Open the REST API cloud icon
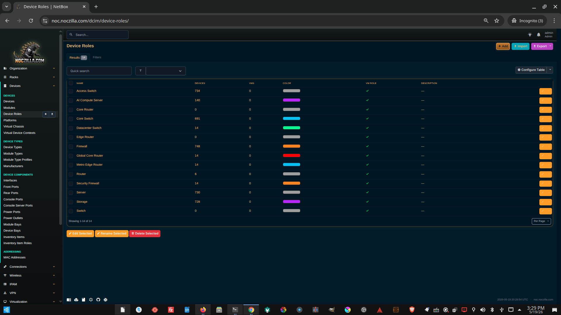561x315 pixels. coord(76,300)
